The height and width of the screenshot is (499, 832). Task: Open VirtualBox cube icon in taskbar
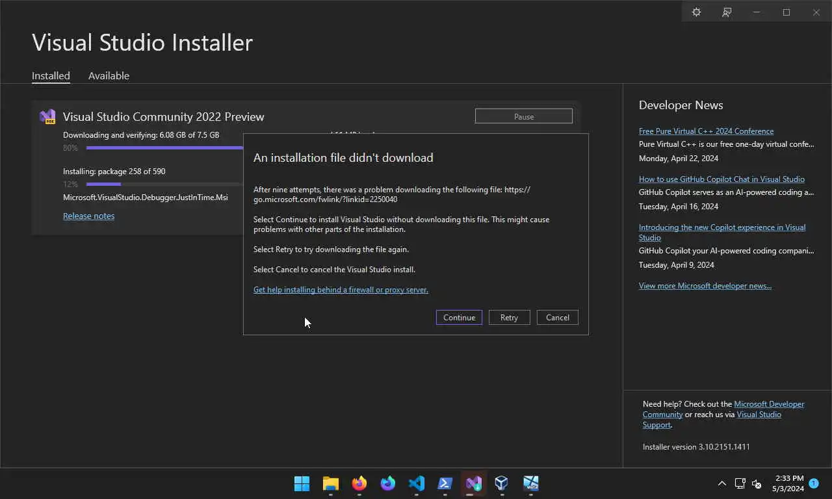(x=501, y=483)
